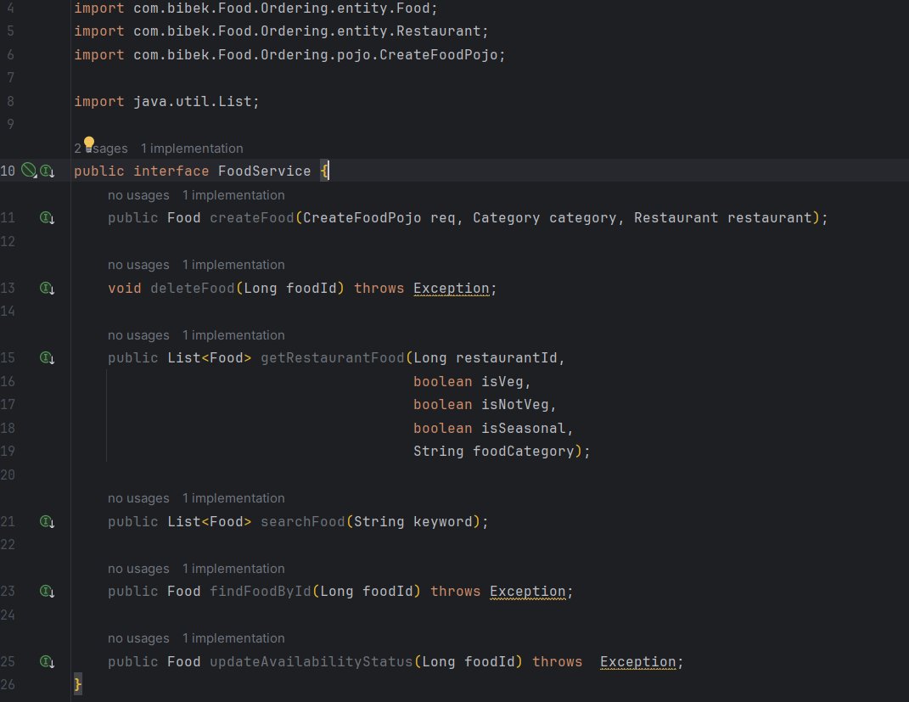The width and height of the screenshot is (909, 702).
Task: Click line number 15 in the gutter
Action: tap(8, 357)
